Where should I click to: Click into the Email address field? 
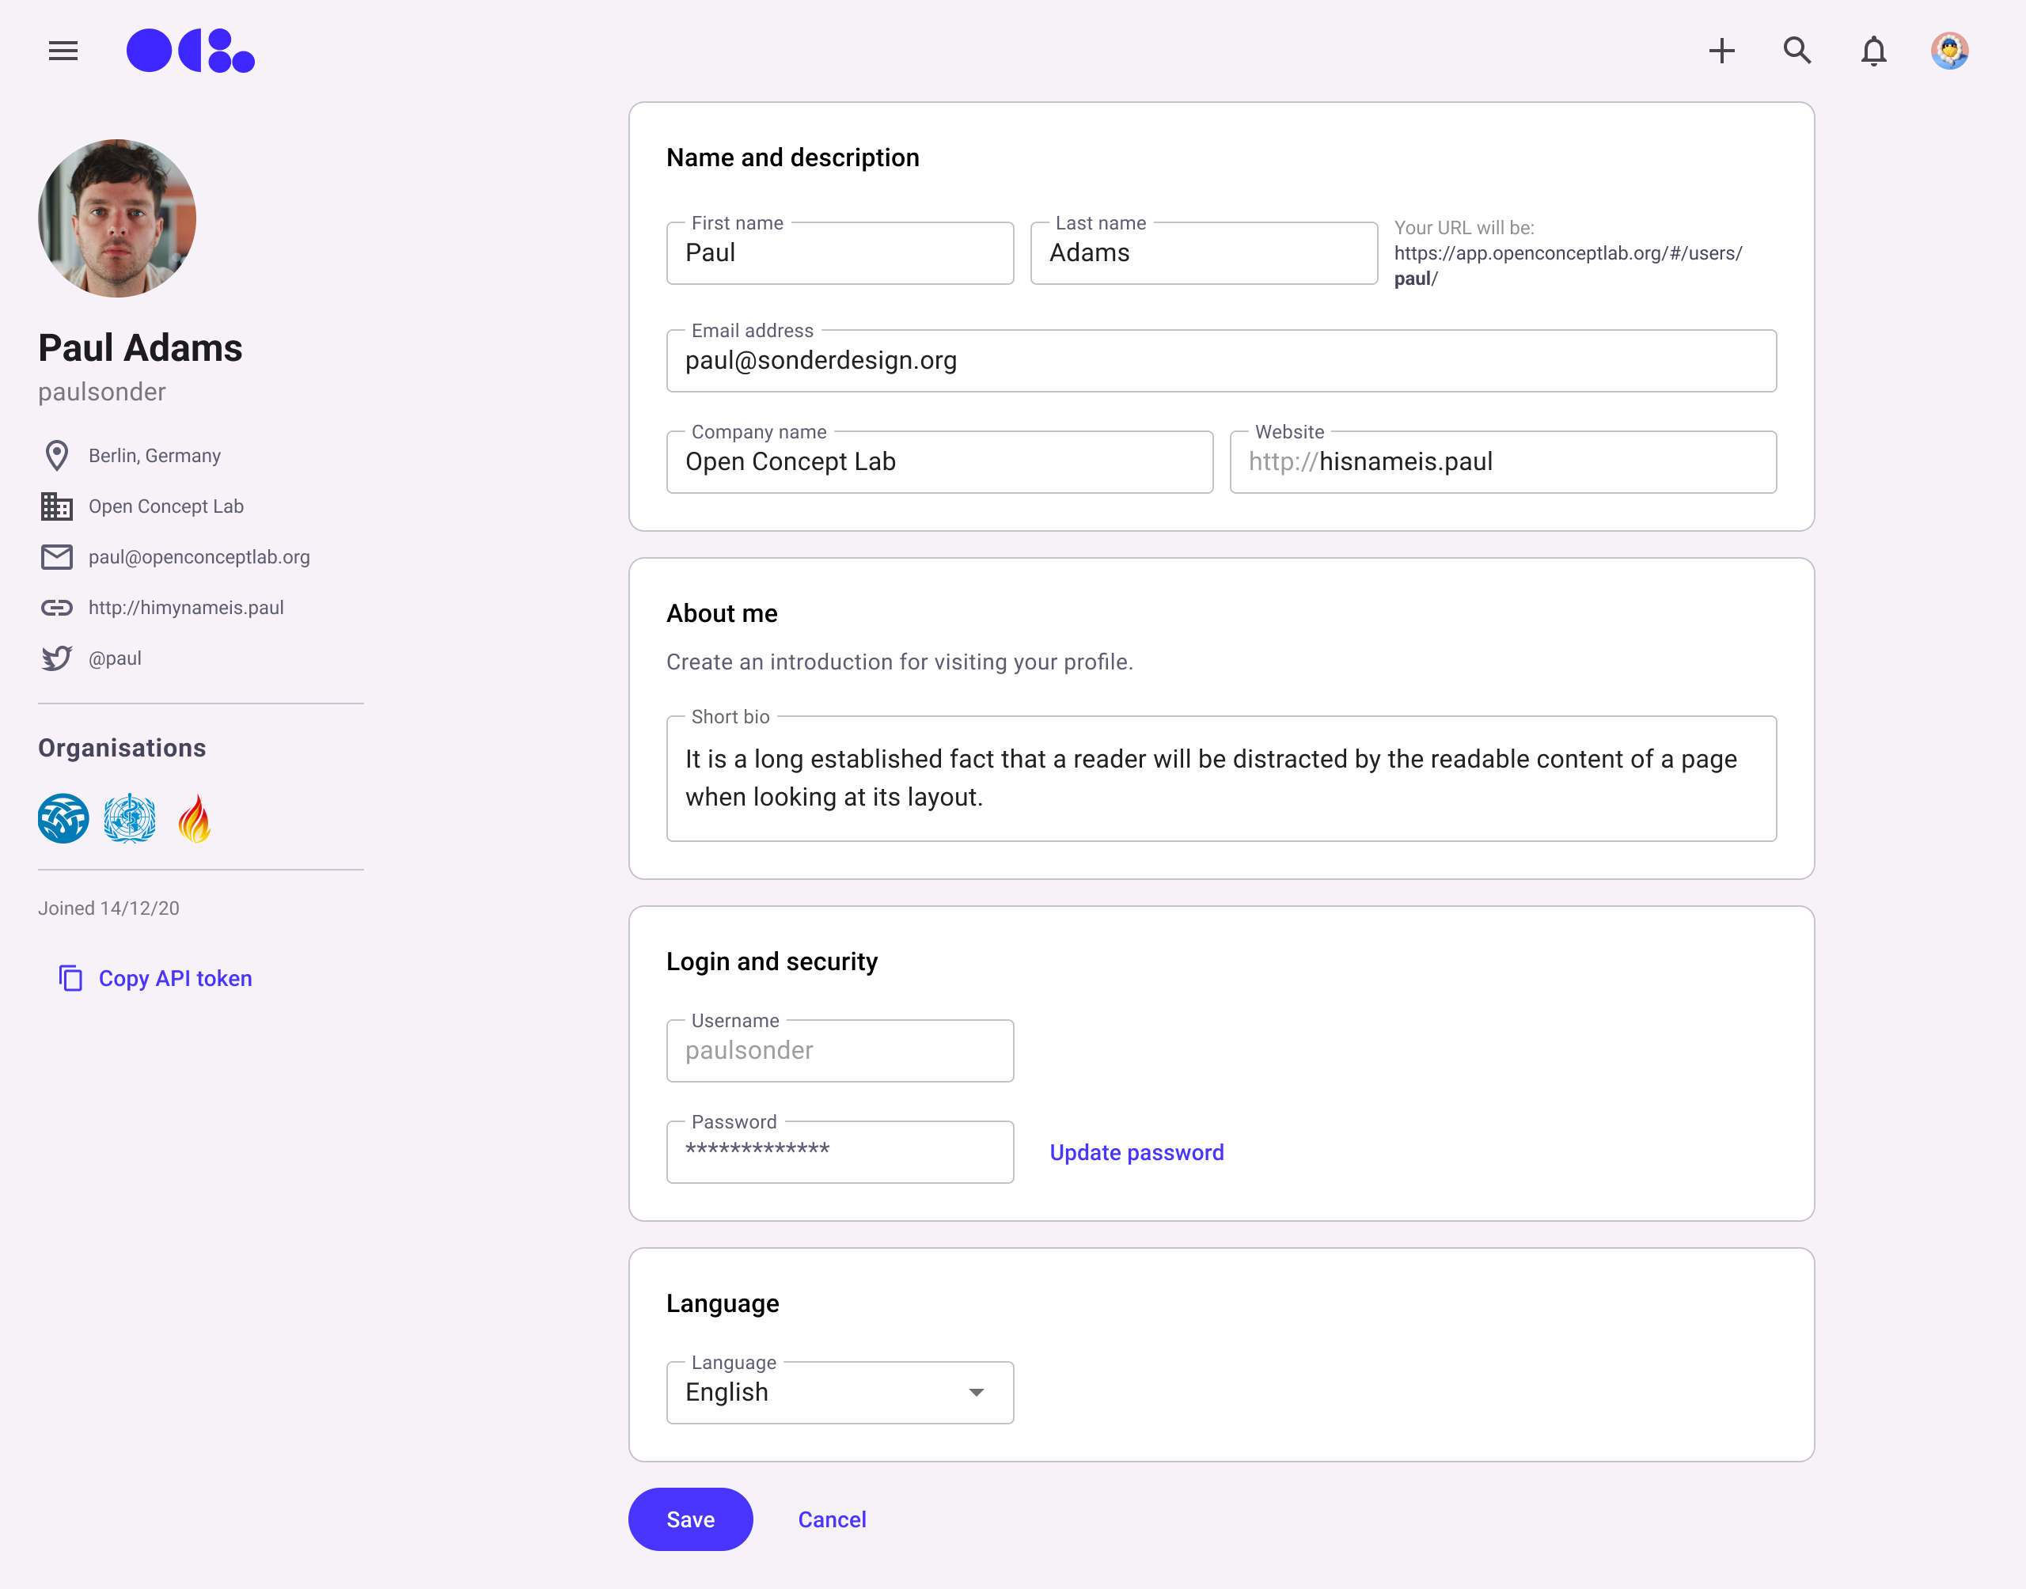click(1220, 361)
